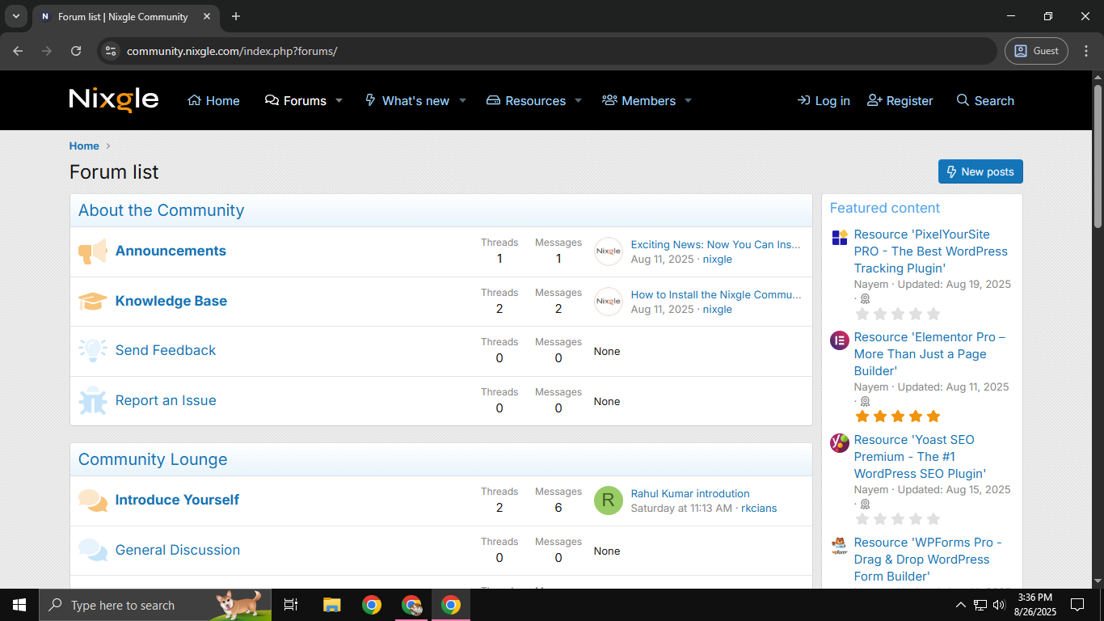Open the Knowledge Base forum link

tap(171, 302)
